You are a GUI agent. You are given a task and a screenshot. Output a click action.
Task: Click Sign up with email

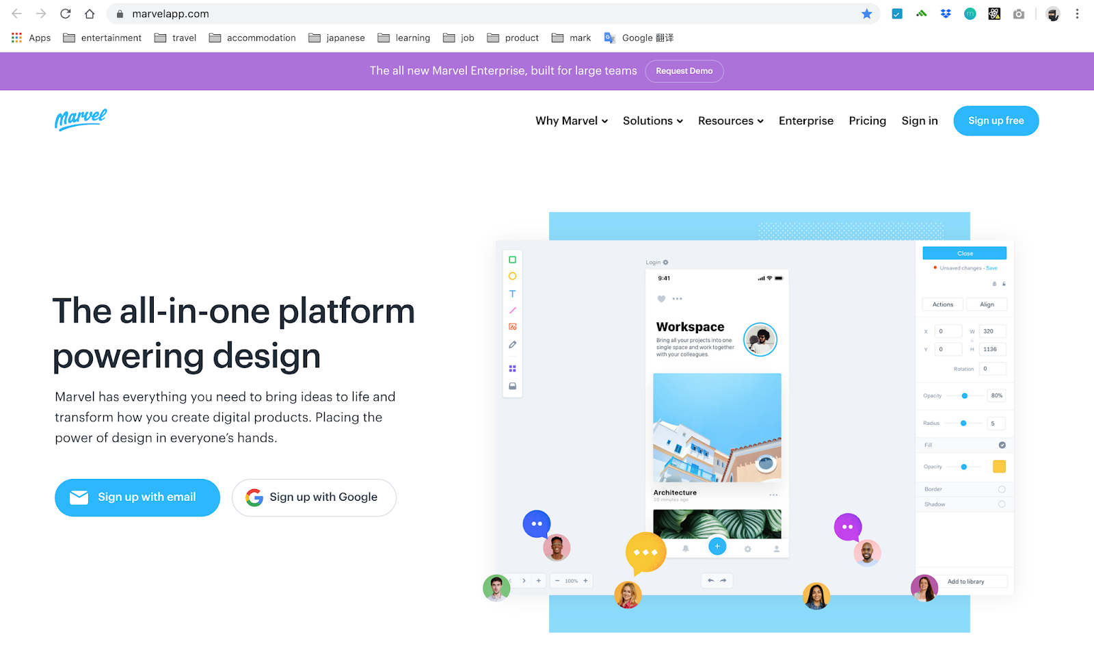point(137,497)
